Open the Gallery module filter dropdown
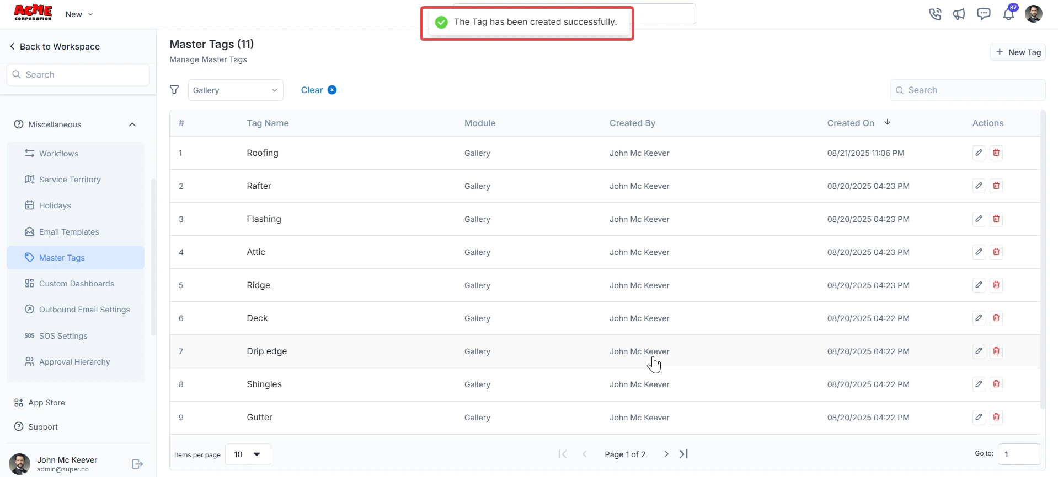The image size is (1058, 477). (x=236, y=90)
